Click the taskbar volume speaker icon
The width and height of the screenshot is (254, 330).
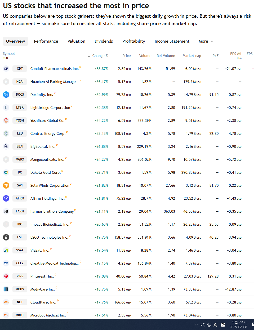(x=203, y=325)
